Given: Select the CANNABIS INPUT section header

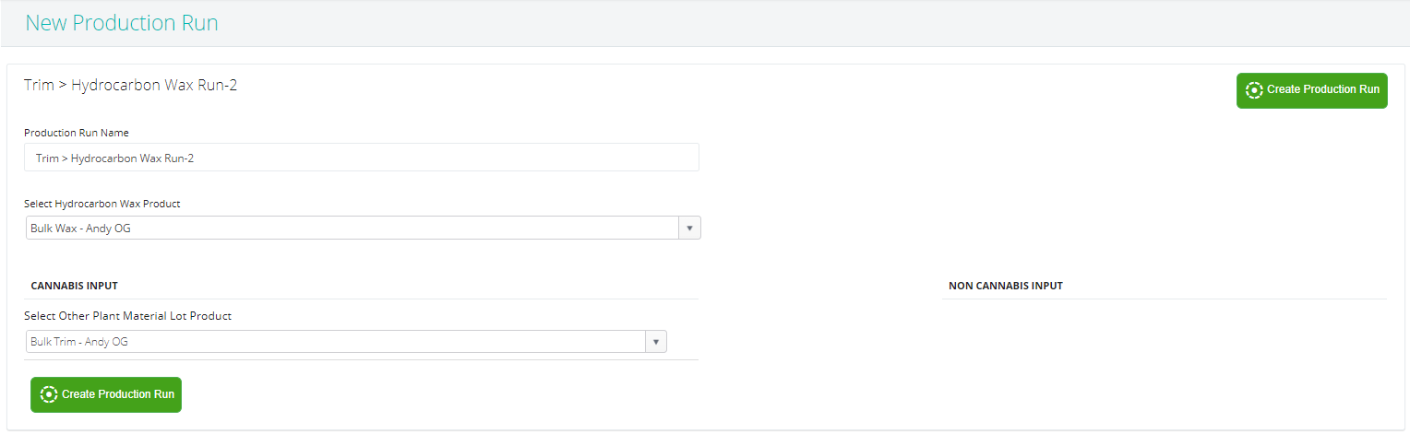Looking at the screenshot, I should (74, 286).
